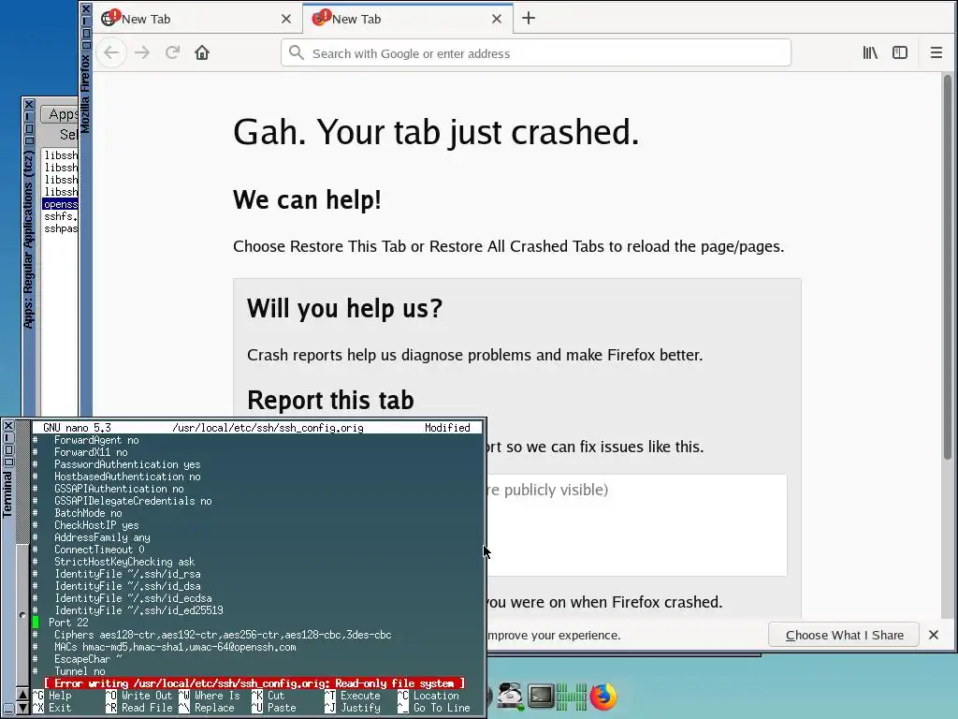The height and width of the screenshot is (719, 958).
Task: Open the hard disk mount tool dock icon
Action: point(510,697)
